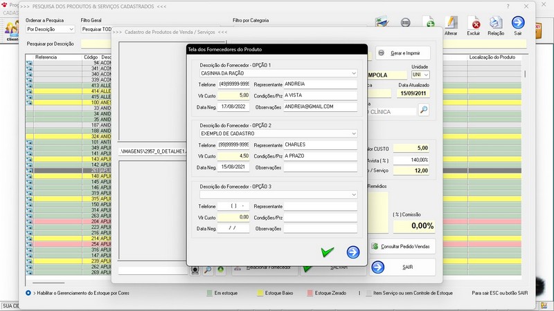Click the Gerar e Imprimir button
This screenshot has height=311, width=554.
pyautogui.click(x=403, y=53)
